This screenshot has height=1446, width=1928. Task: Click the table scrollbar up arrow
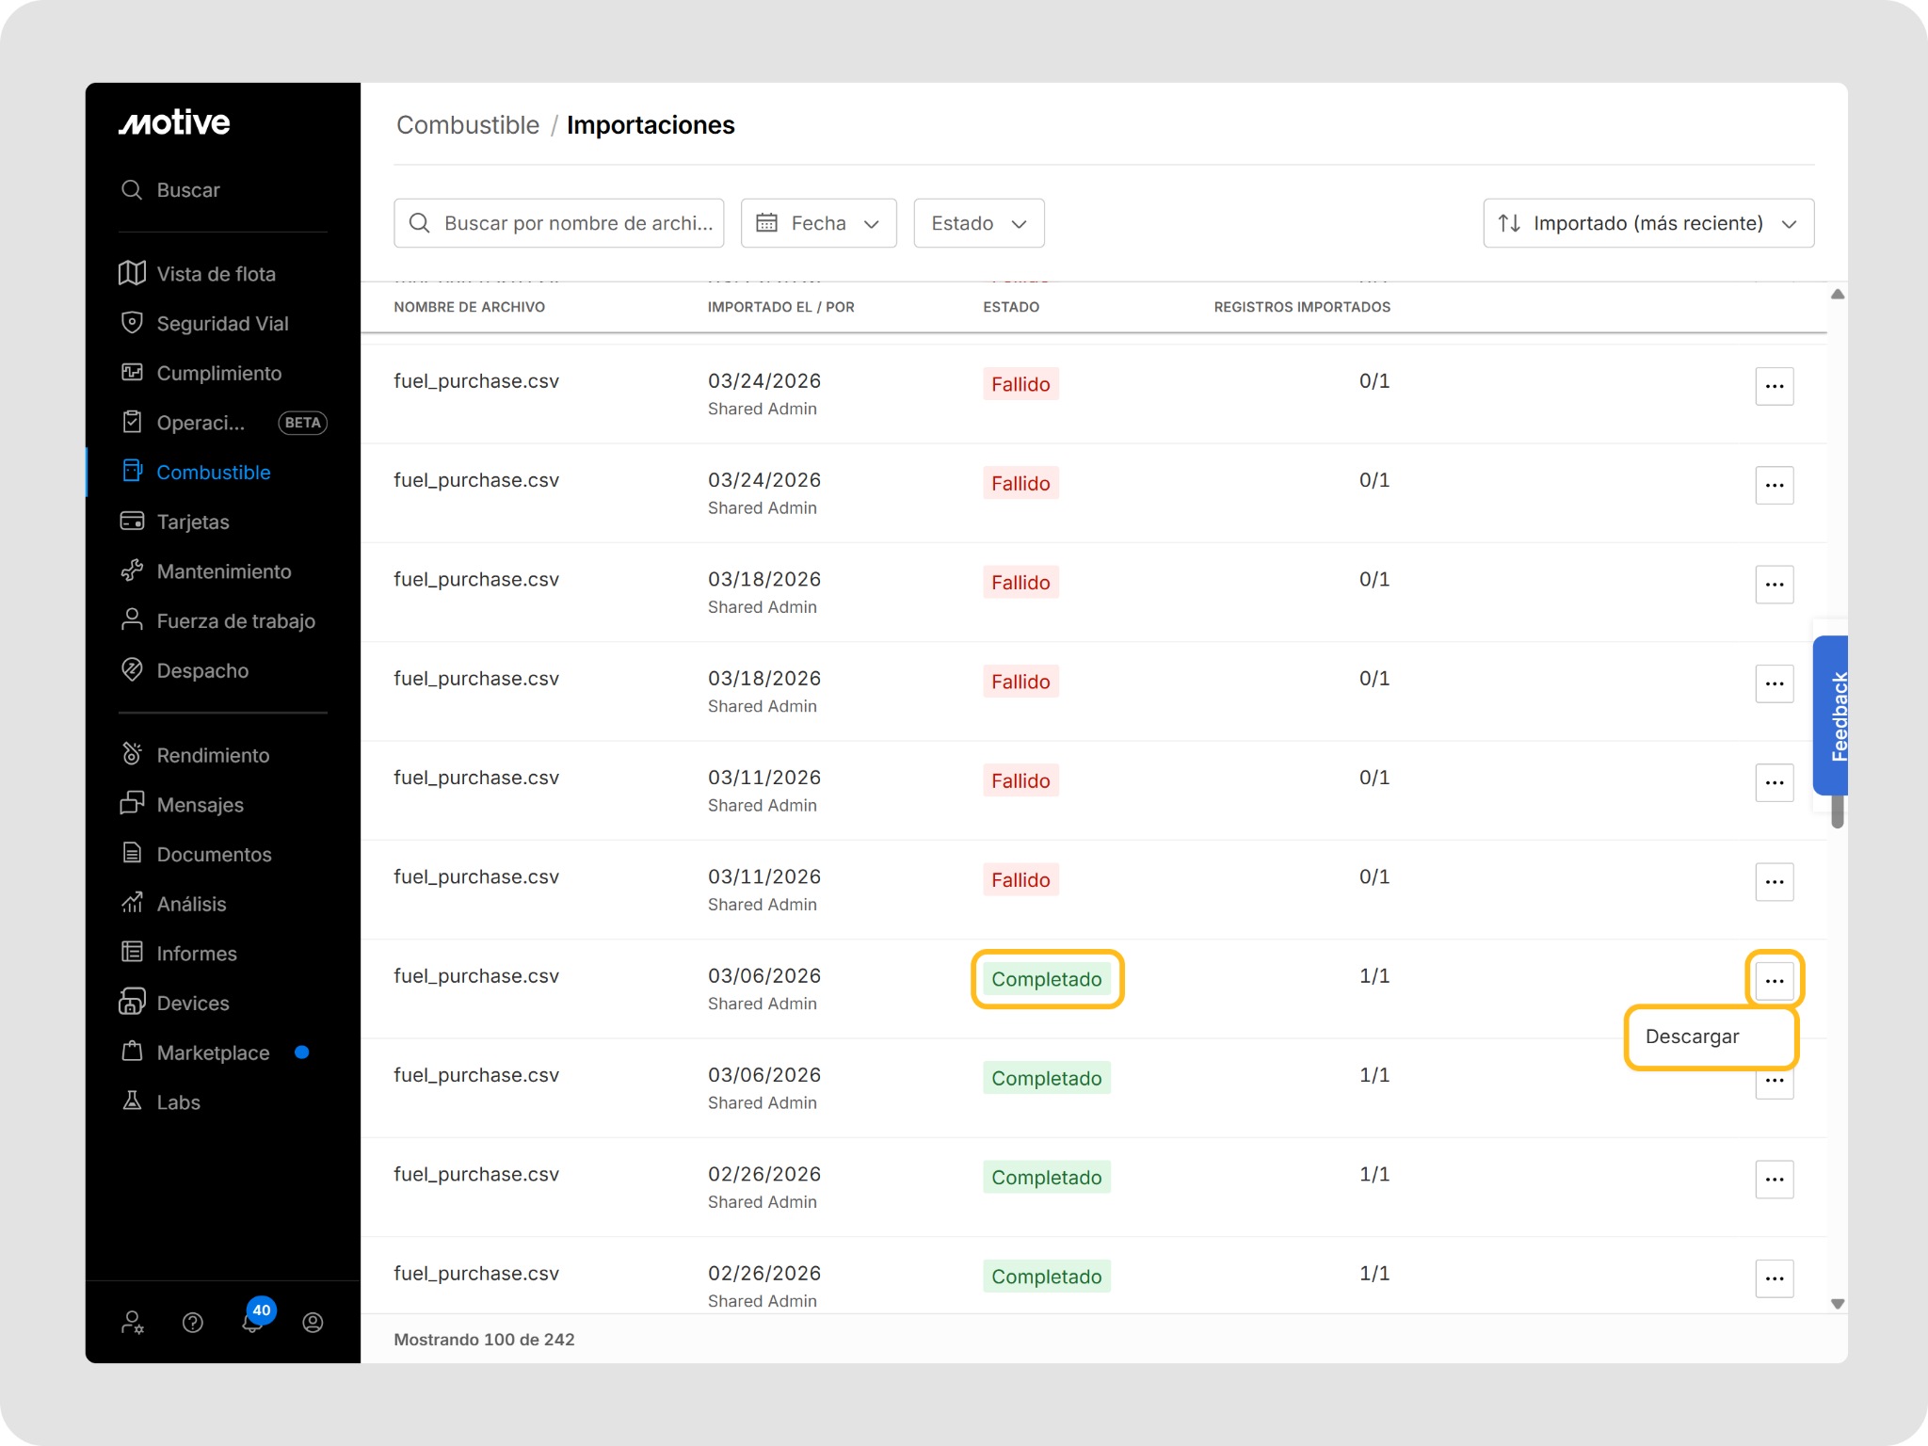[x=1838, y=295]
